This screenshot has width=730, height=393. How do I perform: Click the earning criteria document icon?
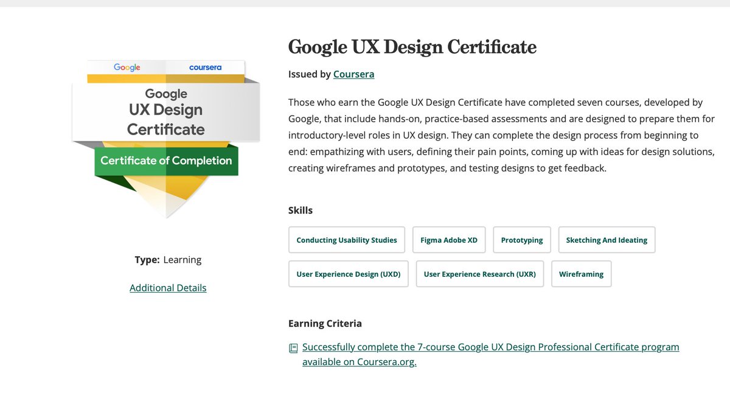(293, 348)
